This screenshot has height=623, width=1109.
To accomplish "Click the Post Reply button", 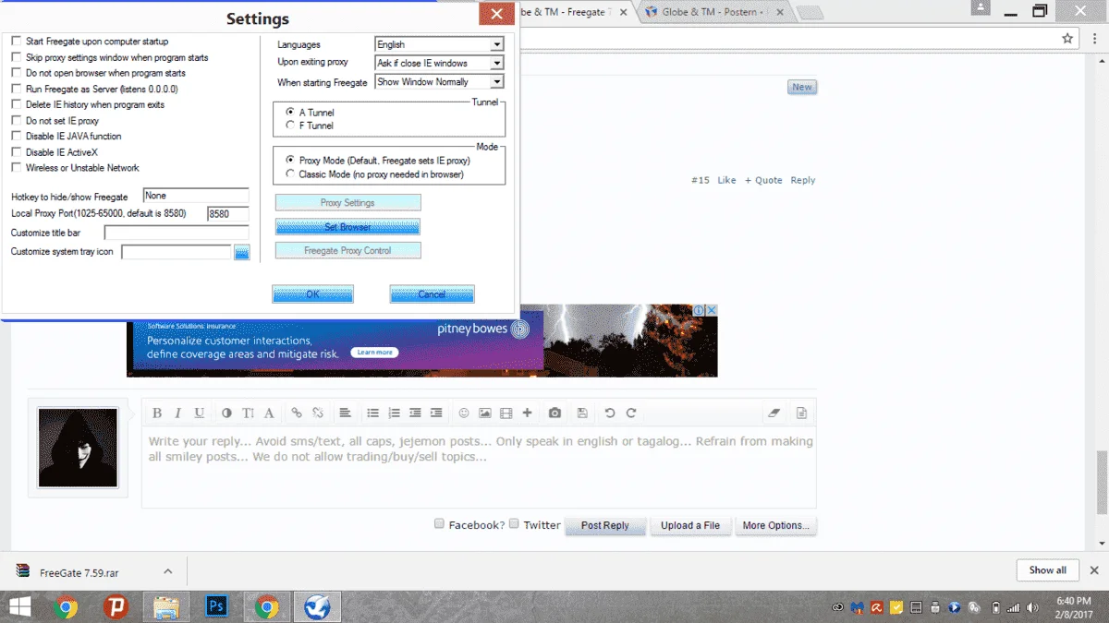I will (x=604, y=525).
